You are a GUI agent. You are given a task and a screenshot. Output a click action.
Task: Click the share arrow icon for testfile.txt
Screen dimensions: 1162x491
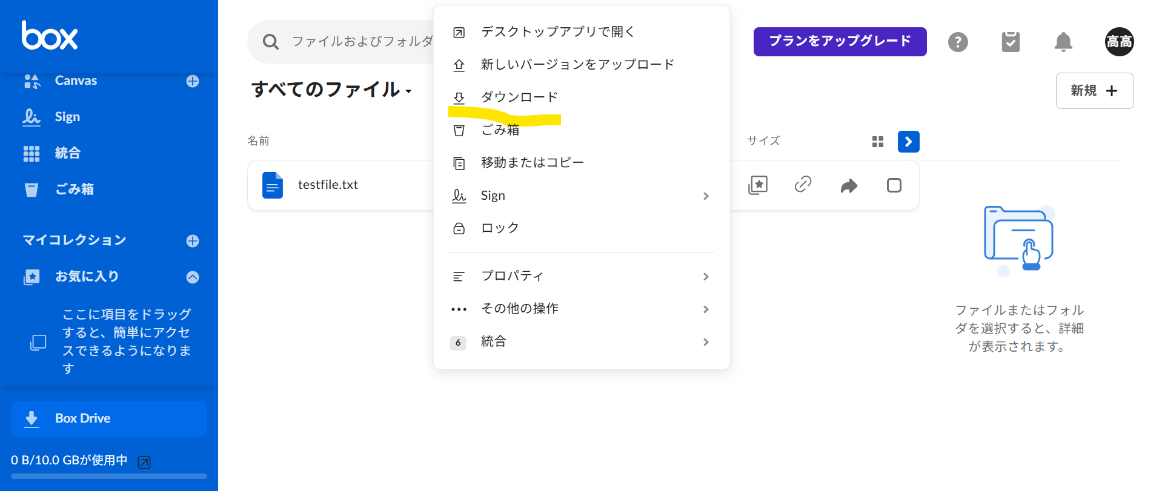pyautogui.click(x=849, y=185)
